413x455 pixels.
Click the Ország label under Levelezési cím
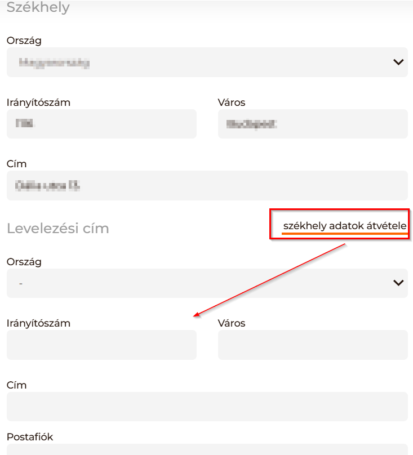pos(24,262)
